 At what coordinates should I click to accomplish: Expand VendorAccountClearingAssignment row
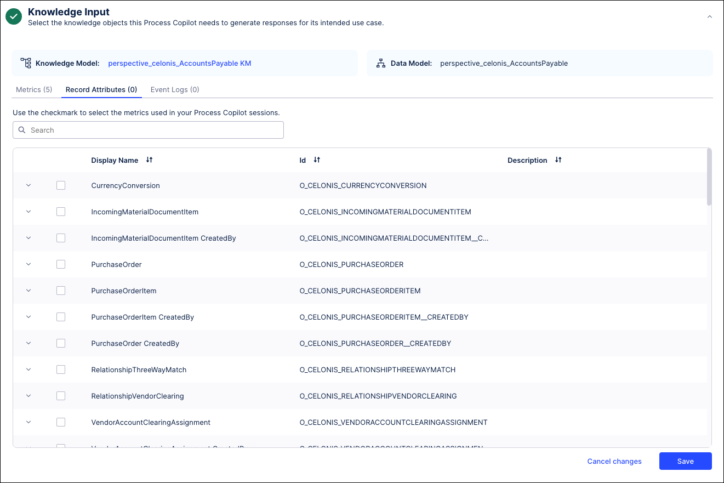click(28, 422)
